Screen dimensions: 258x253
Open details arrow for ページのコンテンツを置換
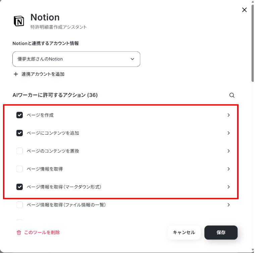click(228, 151)
